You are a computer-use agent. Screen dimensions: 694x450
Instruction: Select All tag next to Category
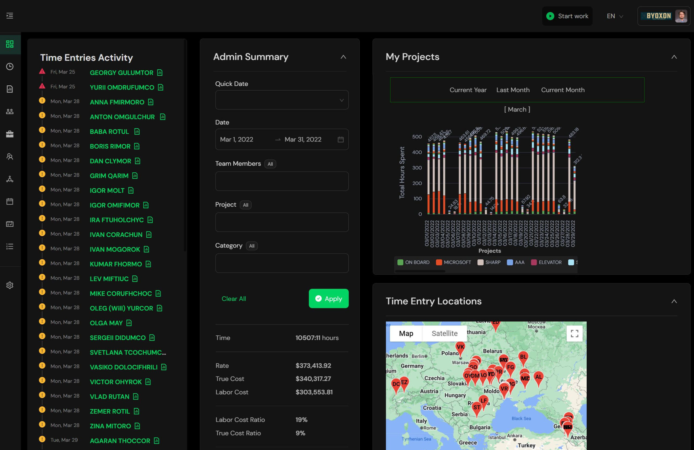(x=252, y=246)
